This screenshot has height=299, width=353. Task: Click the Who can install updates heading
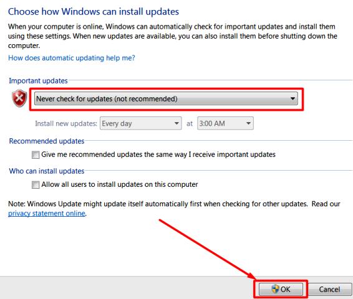47,171
